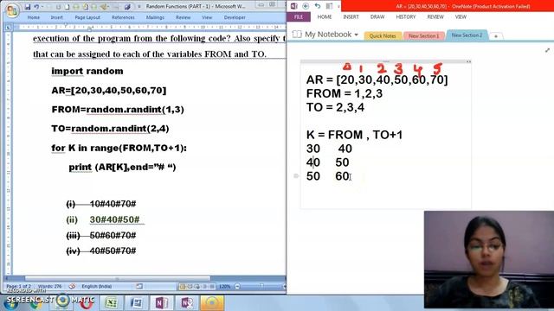Open Excel from the taskbar

point(111,303)
